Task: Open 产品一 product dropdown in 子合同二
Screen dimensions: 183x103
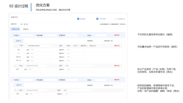Action: [37, 90]
